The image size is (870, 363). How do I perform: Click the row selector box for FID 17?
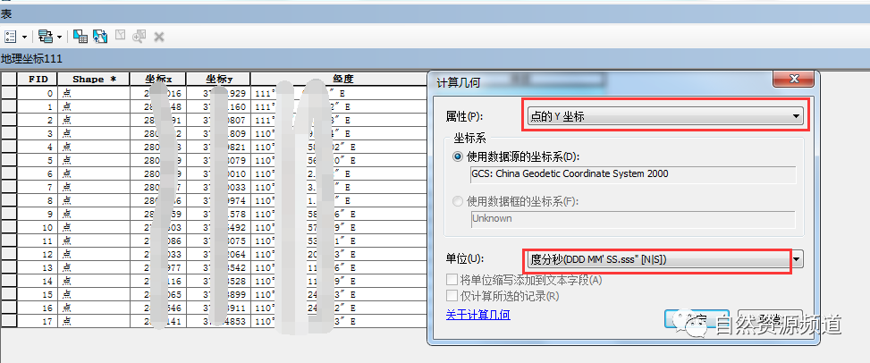click(8, 321)
